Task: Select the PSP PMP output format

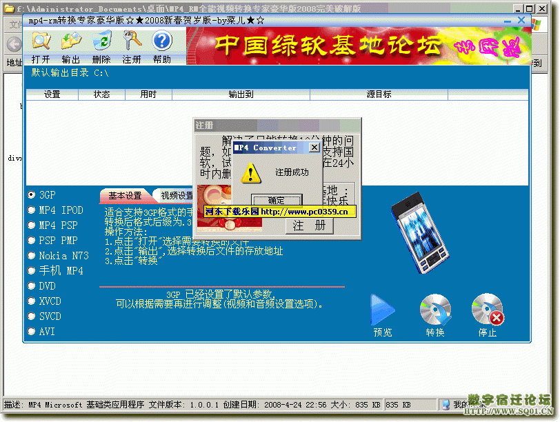Action: [53, 241]
